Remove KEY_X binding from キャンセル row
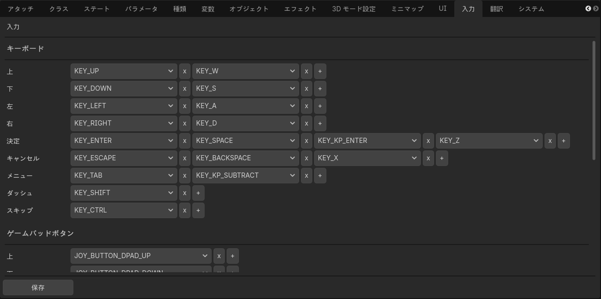Image resolution: width=601 pixels, height=299 pixels. (428, 158)
